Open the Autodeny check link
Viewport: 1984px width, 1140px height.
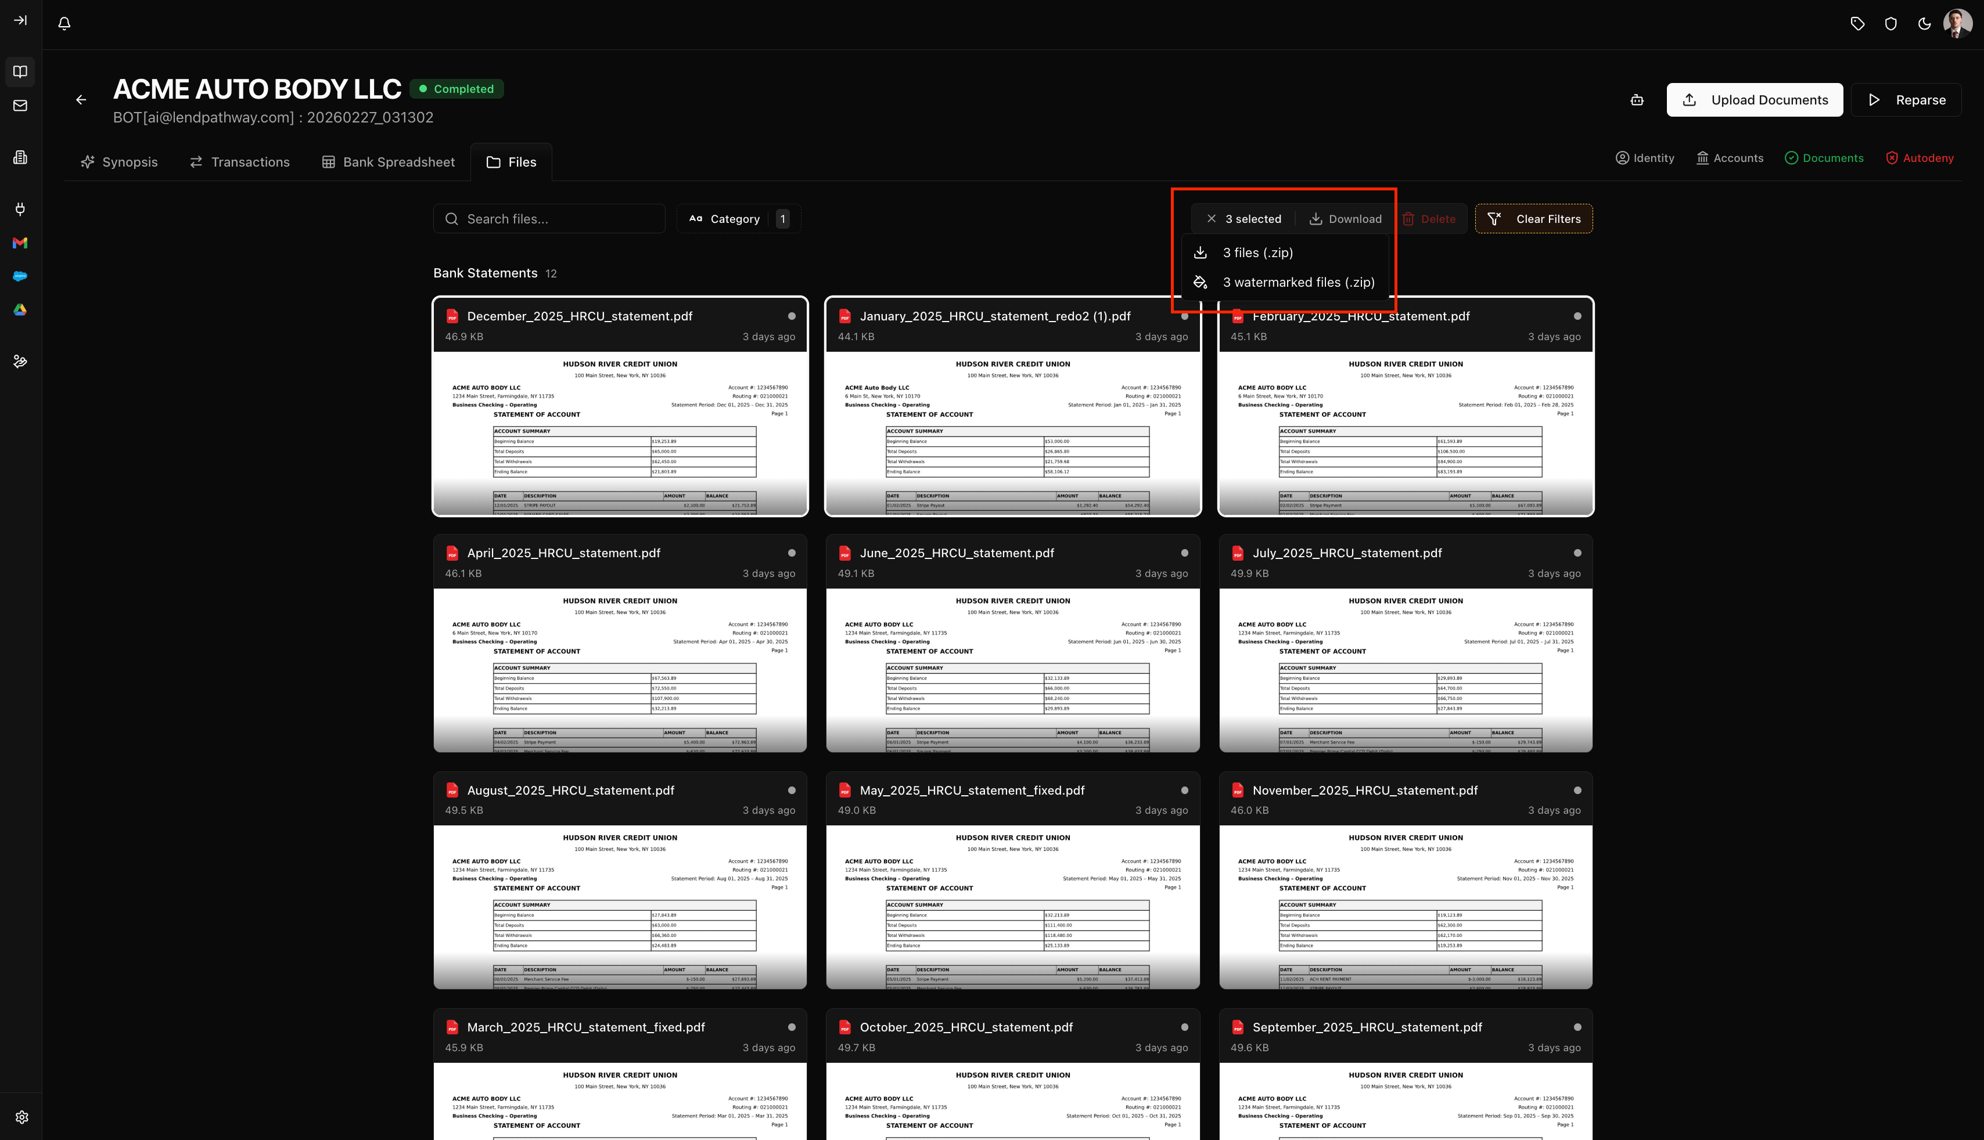(x=1920, y=158)
